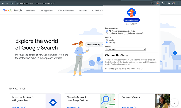This screenshot has height=108, width=181.
Task: Click the "Uses the PSI API" text
Action: point(132,24)
